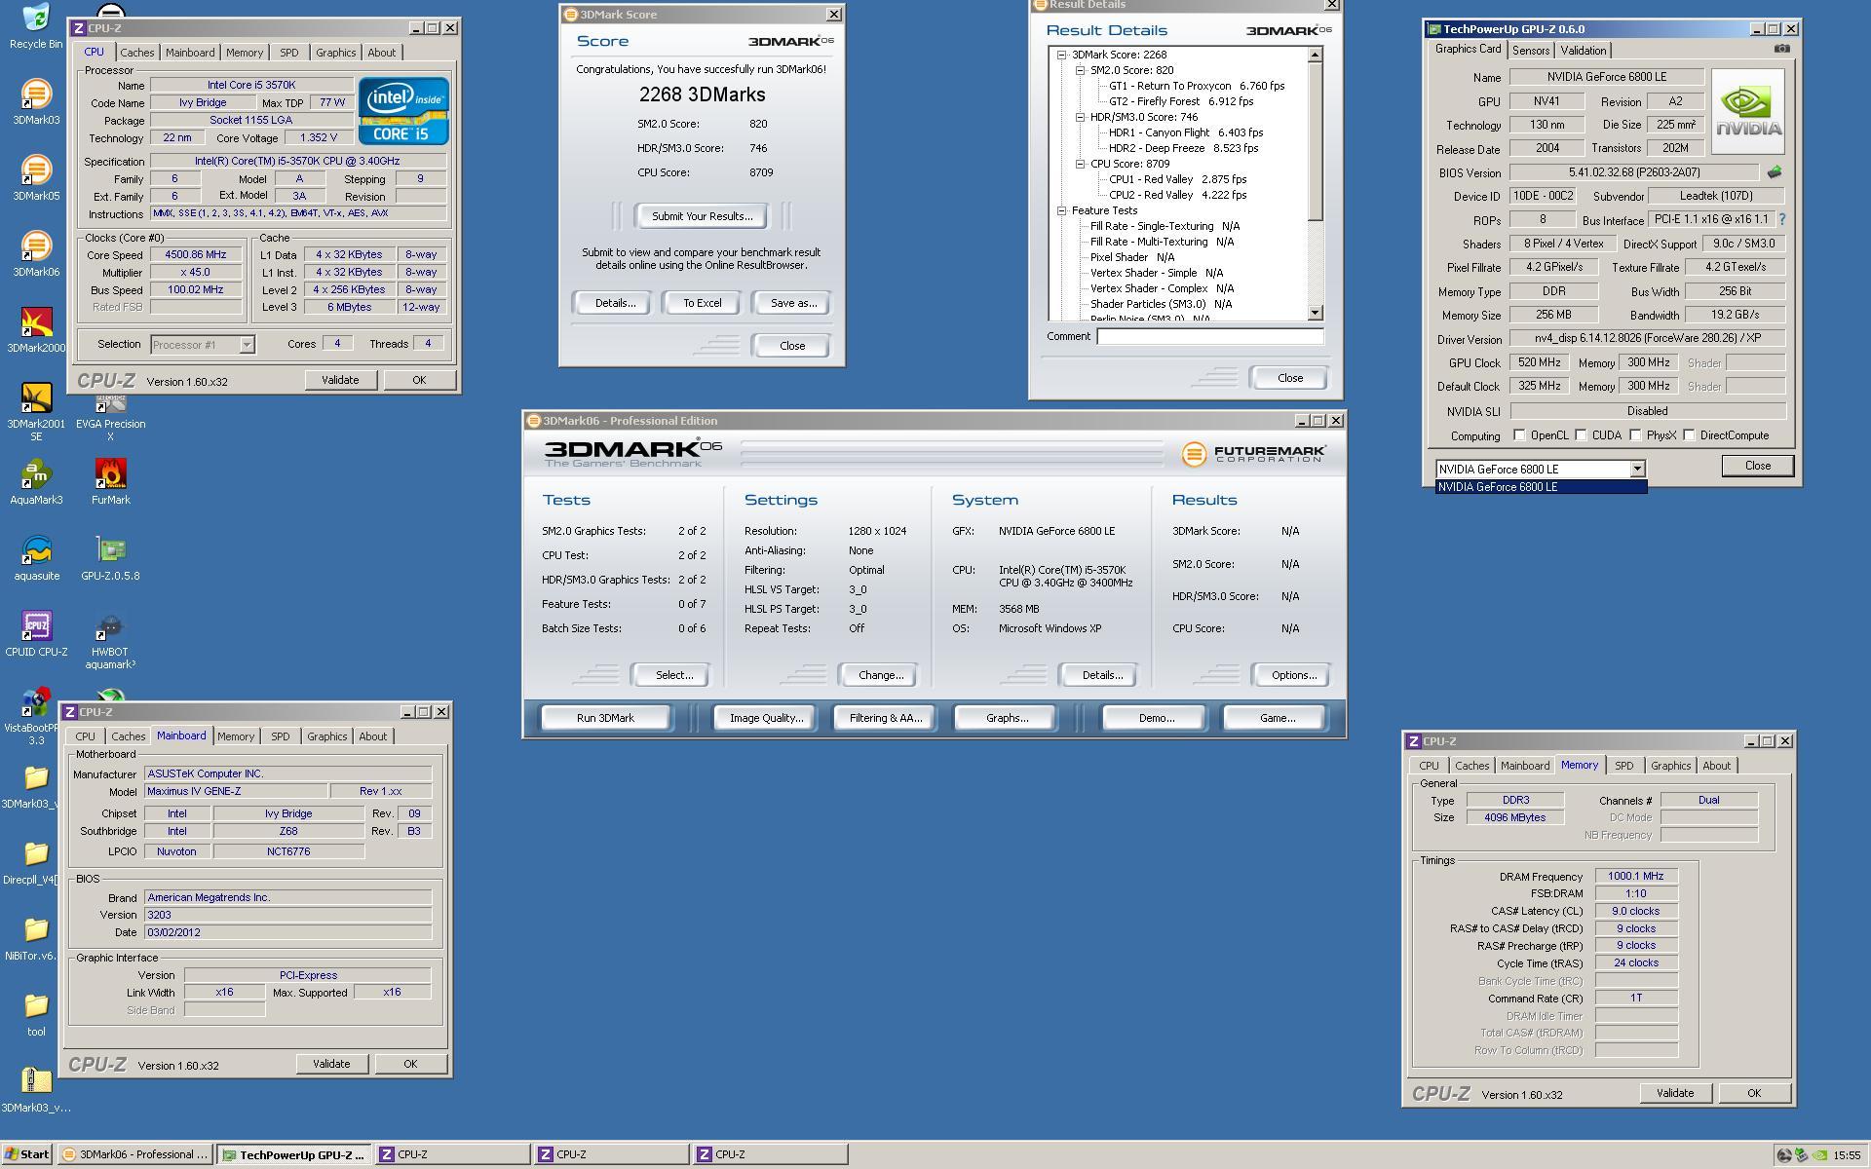Open the aquasuite desktop icon
The image size is (1871, 1169).
[36, 558]
